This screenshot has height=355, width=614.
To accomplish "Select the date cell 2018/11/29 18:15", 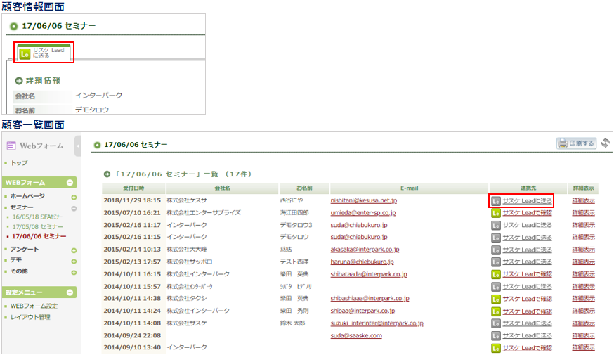I will (132, 200).
